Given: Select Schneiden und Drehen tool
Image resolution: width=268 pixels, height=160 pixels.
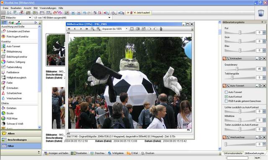Looking at the screenshot, I should (x=15, y=31).
